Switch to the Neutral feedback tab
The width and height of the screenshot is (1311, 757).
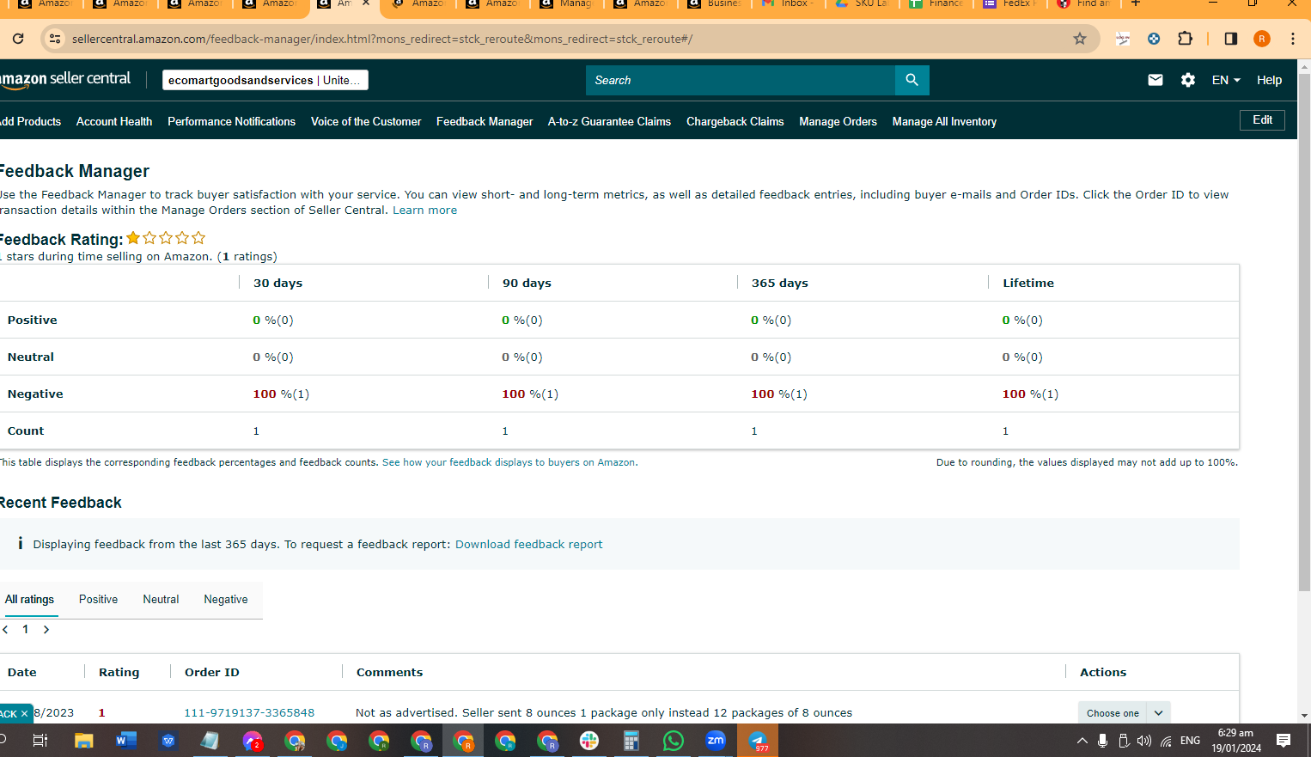pos(161,600)
